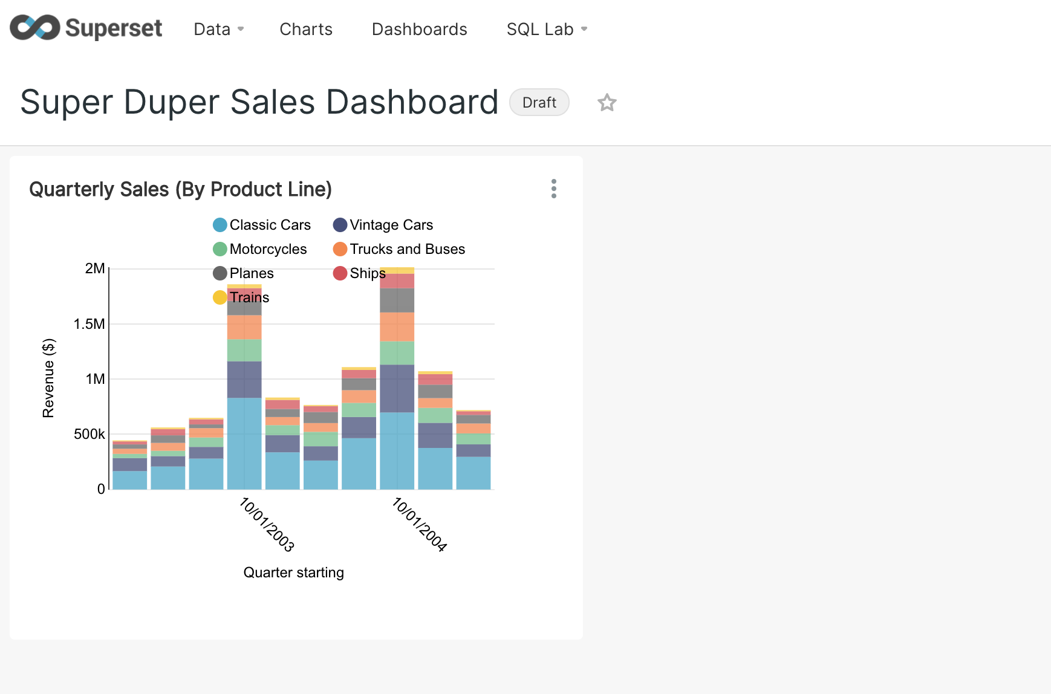Click the 10/01/2003 x-axis label
The image size is (1051, 694).
click(x=267, y=524)
